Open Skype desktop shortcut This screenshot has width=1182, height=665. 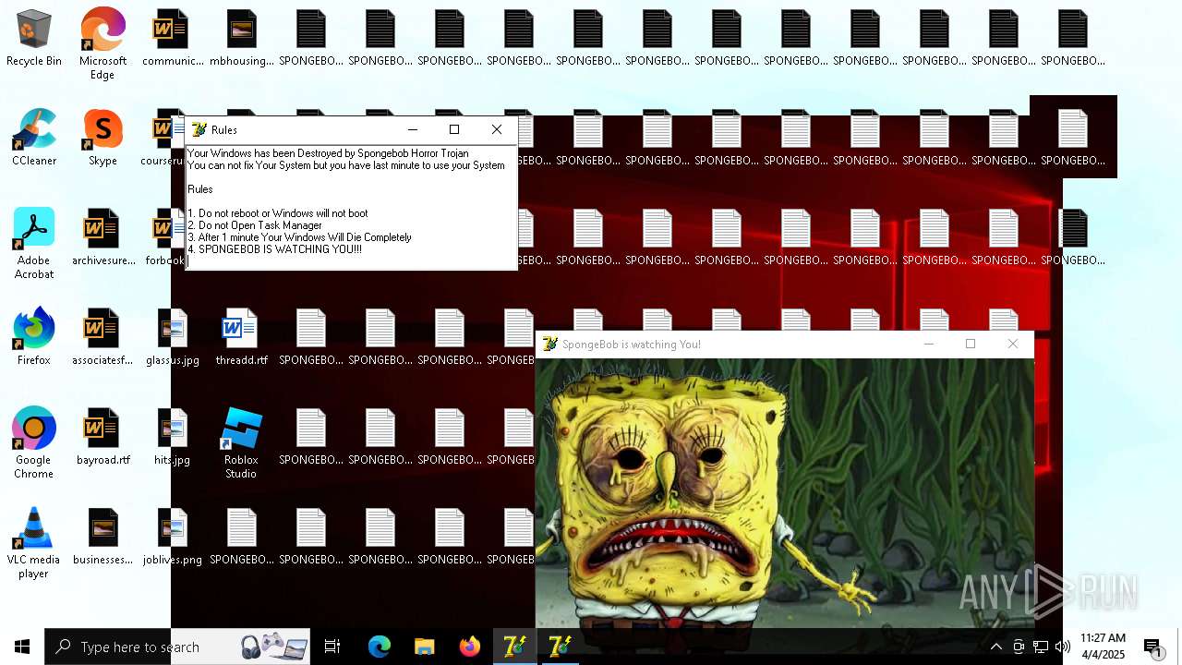pos(103,139)
